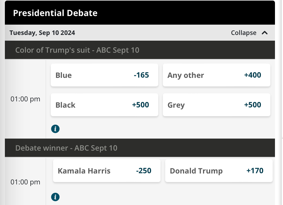This screenshot has height=205, width=283.
Task: Click the +170 odds value
Action: pyautogui.click(x=255, y=171)
